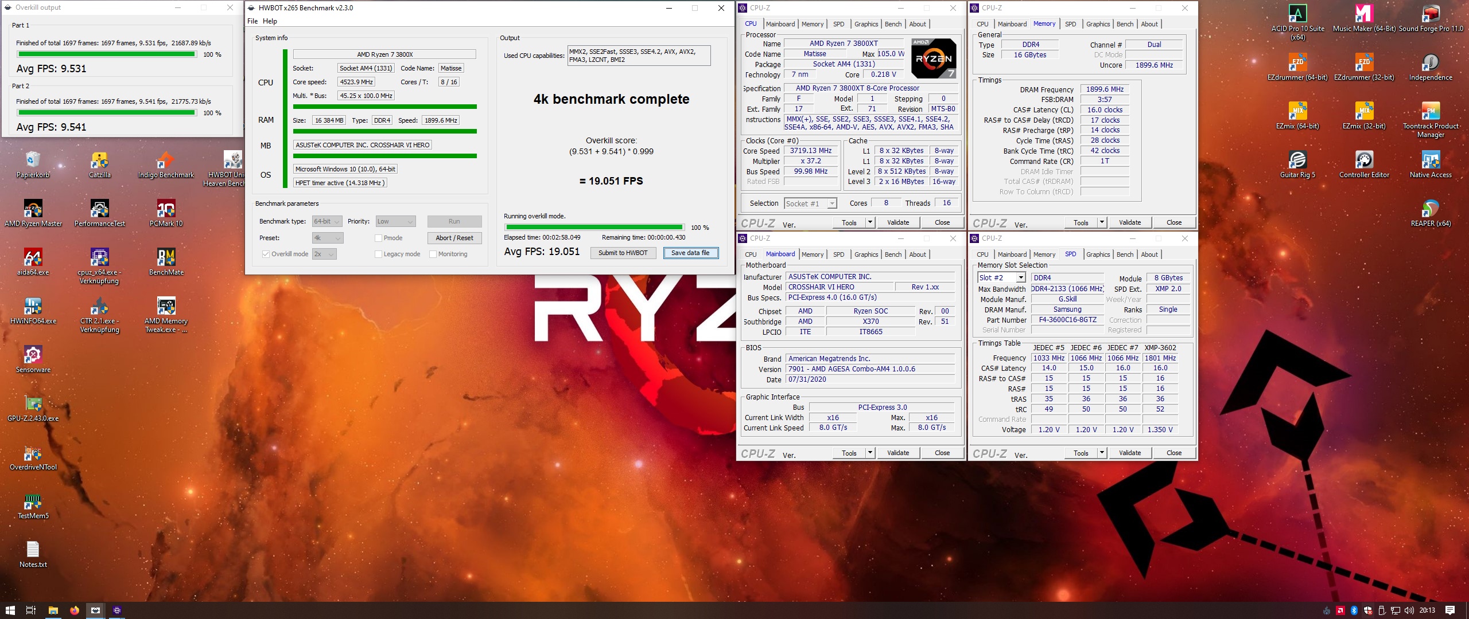Open HWiNFO64.exe desktop icon
Screen dimensions: 1469x619
(33, 311)
